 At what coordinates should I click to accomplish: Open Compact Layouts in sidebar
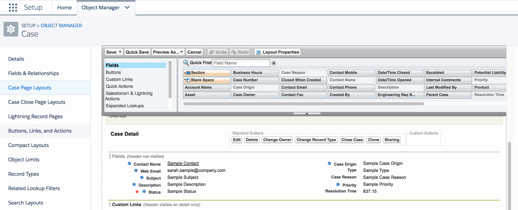pos(28,145)
